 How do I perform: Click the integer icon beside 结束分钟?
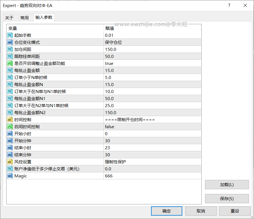(10, 155)
